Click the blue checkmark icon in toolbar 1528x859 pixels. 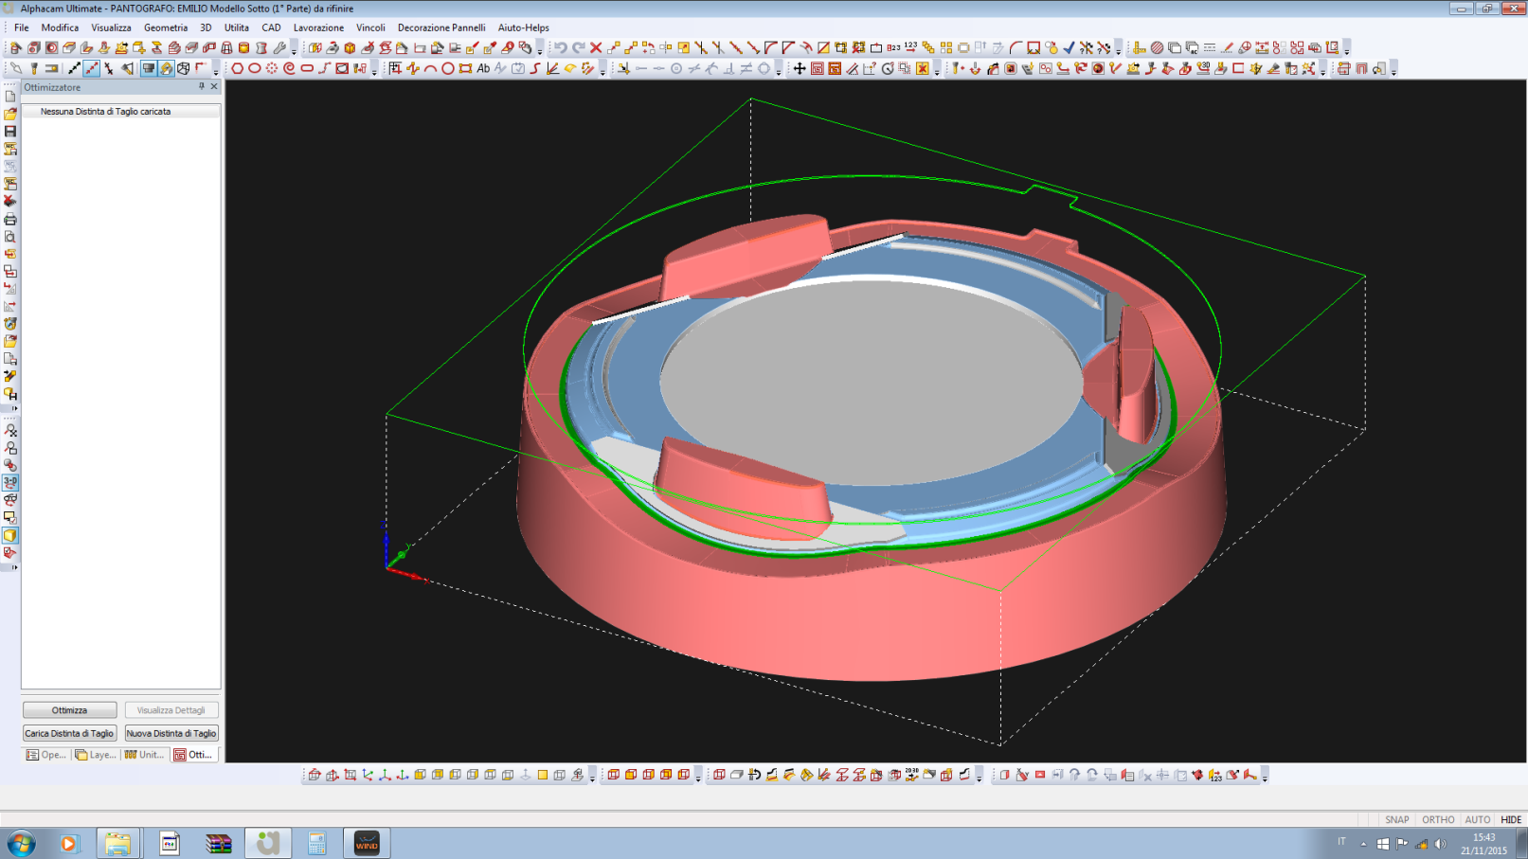coord(1069,47)
